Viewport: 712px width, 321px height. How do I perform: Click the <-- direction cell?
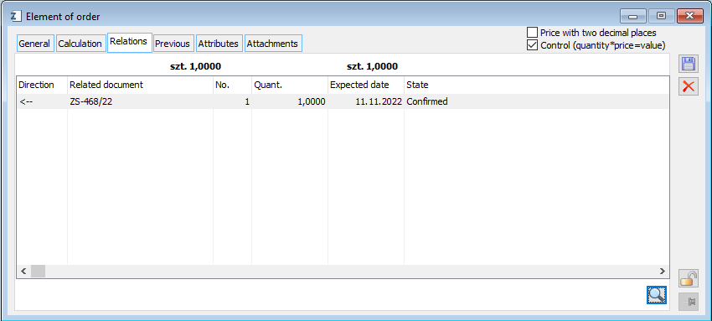[42, 101]
